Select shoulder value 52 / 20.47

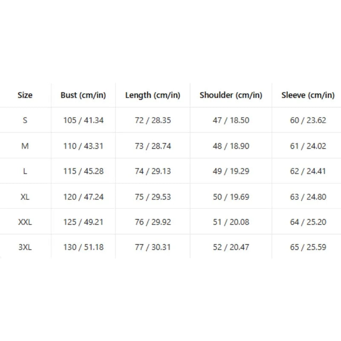point(231,247)
